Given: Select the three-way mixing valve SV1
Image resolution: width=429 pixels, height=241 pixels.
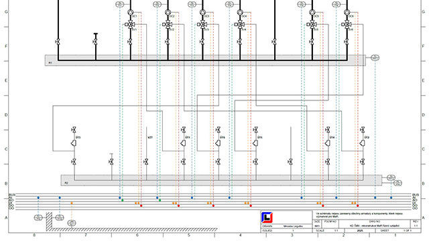Looking at the screenshot, I should (x=130, y=25).
